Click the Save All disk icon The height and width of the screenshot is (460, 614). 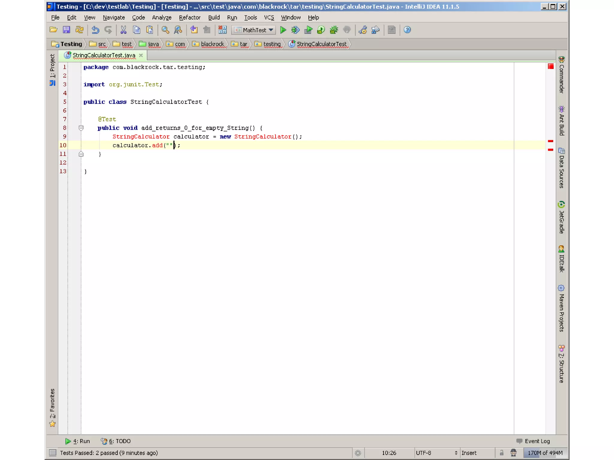[x=66, y=30]
